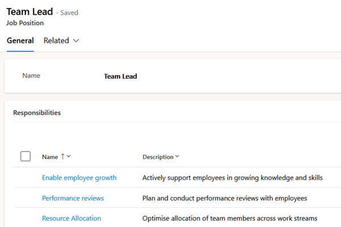
Task: Expand the chevron beside the Related tab
Action: tap(76, 41)
